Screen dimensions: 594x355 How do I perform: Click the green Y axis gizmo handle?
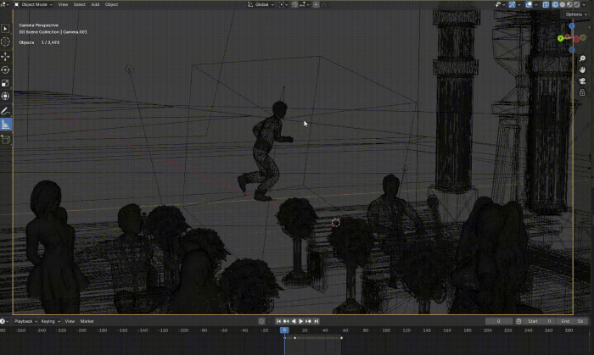[x=560, y=38]
